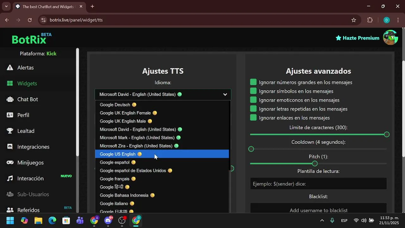Image resolution: width=405 pixels, height=228 pixels.
Task: Click the Chat Bot robot icon
Action: pos(10,99)
